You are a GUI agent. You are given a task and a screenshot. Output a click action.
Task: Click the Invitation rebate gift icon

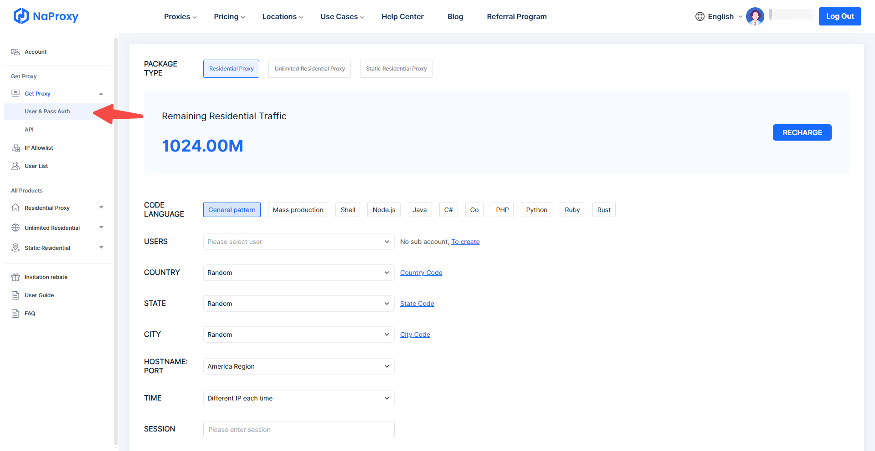coord(15,277)
